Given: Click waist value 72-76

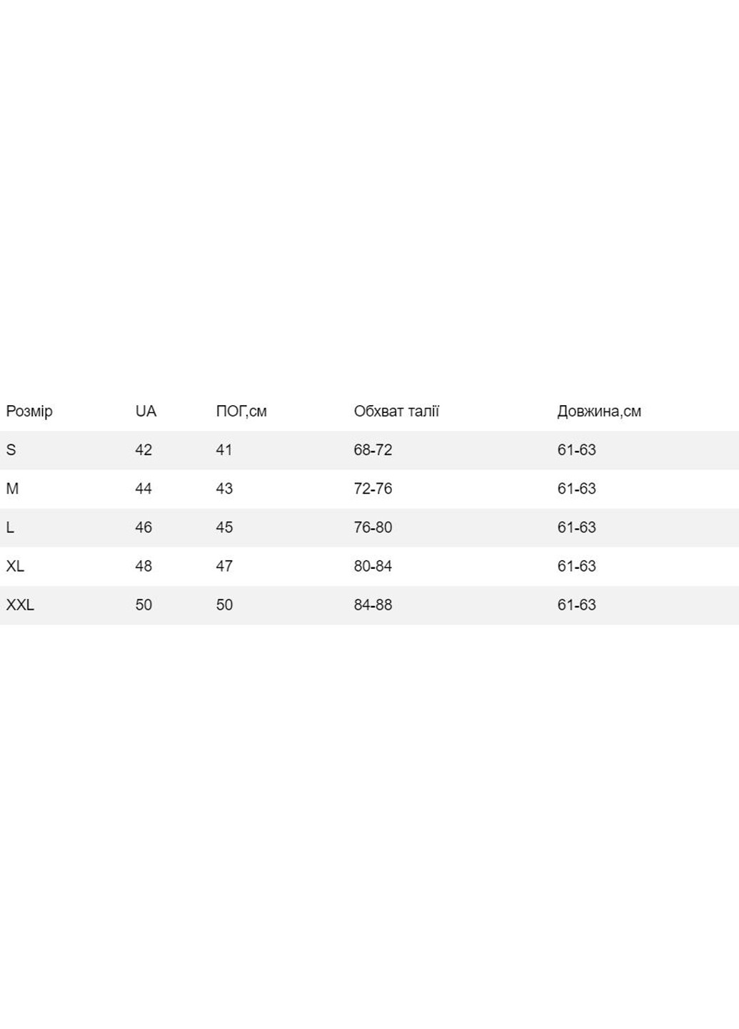Looking at the screenshot, I should (x=373, y=489).
